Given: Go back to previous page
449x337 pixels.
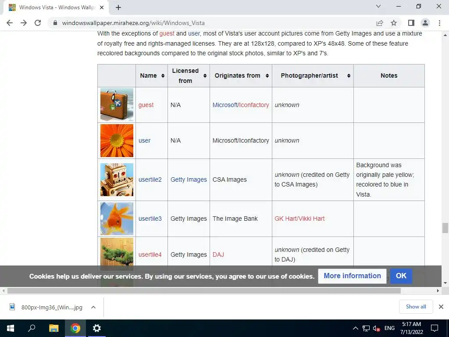Looking at the screenshot, I should tap(10, 23).
